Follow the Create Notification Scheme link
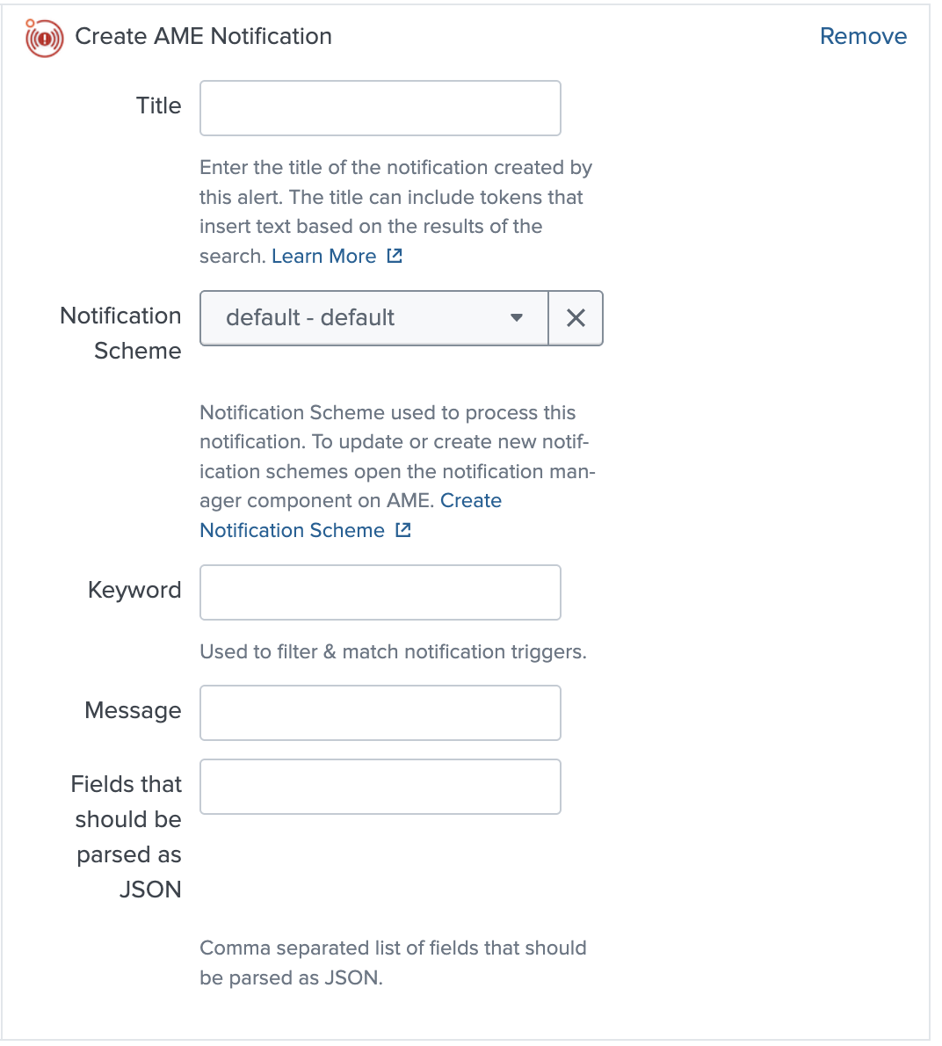 pyautogui.click(x=292, y=529)
